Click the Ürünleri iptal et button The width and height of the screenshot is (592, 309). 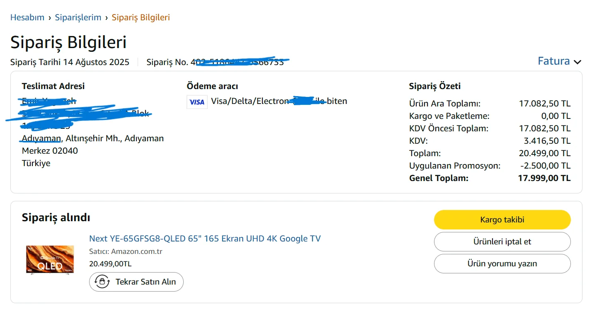coord(502,241)
